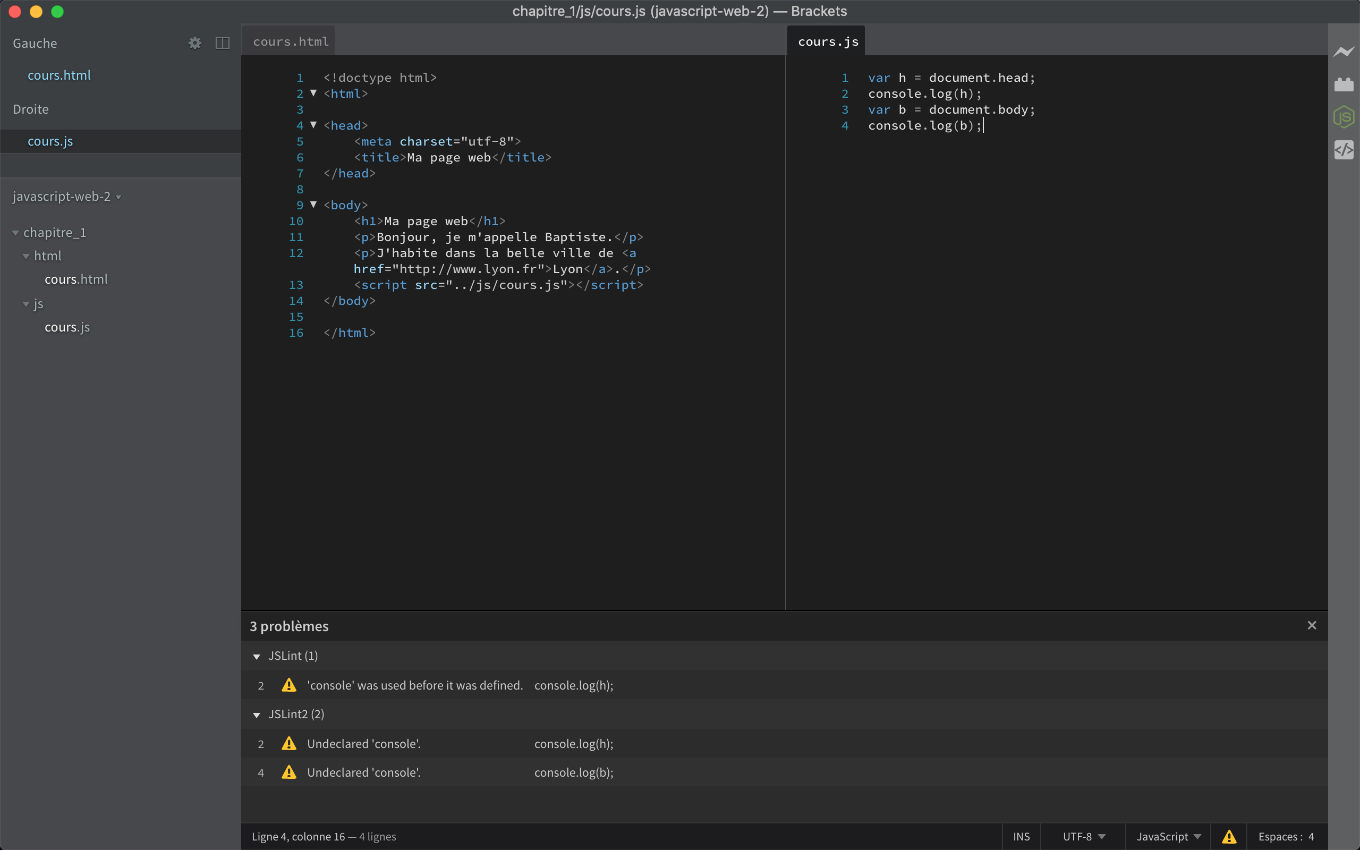Click the green Node.js extension icon

click(x=1344, y=117)
